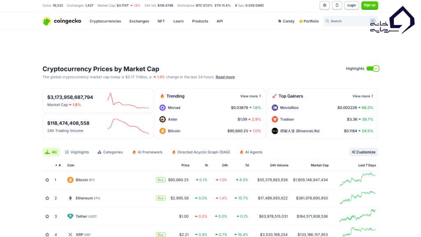Open the NFT menu item

point(161,21)
